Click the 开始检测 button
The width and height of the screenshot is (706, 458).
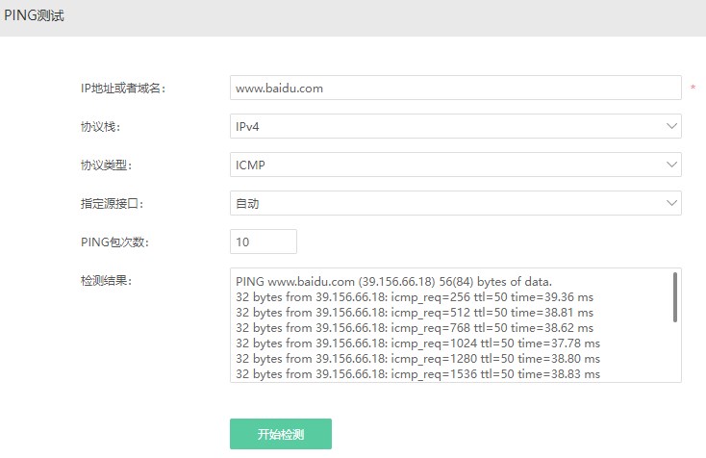coord(281,434)
